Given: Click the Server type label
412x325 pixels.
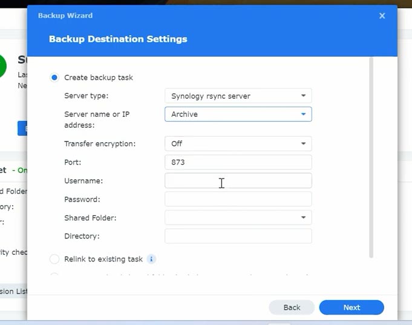Looking at the screenshot, I should pos(86,96).
